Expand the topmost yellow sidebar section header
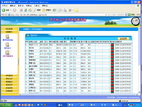 (x=9, y=29)
